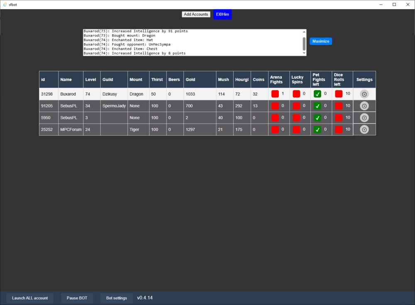Screen dimensions: 415x305
Task: Click Launch ALL account button
Action: click(30, 298)
